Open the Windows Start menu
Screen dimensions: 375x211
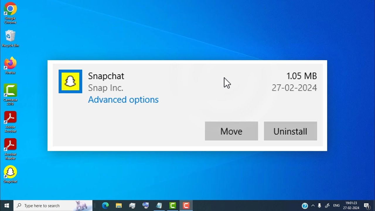tap(7, 205)
